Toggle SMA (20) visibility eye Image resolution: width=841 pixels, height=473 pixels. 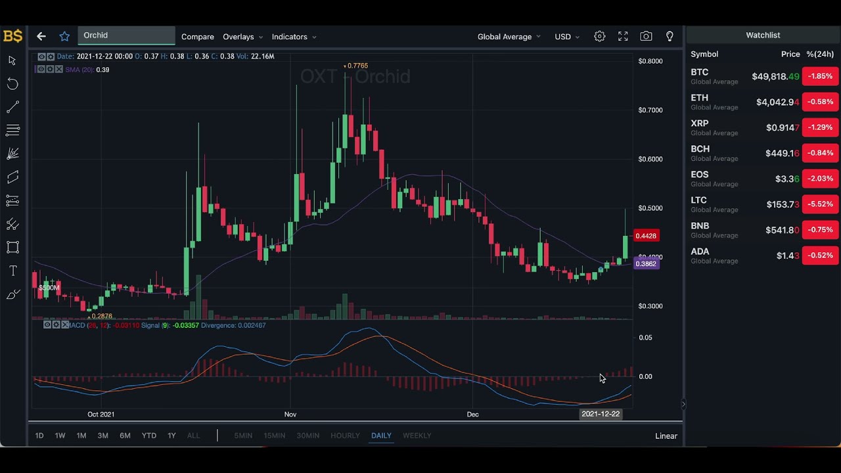click(41, 69)
